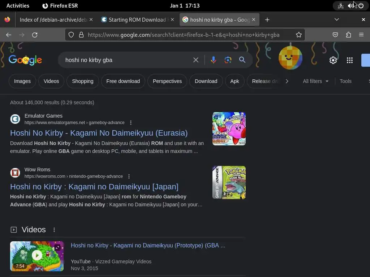Open the Extensions puzzle icon
Image resolution: width=370 pixels, height=277 pixels.
(x=348, y=35)
